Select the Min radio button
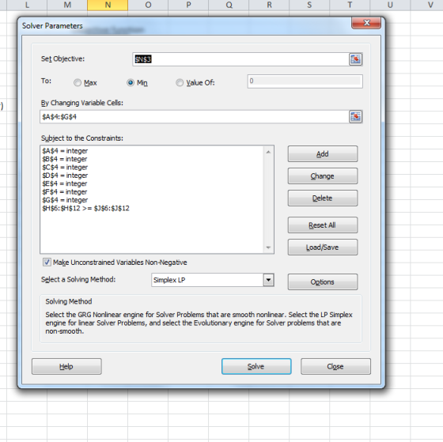443x442 pixels. (x=131, y=82)
